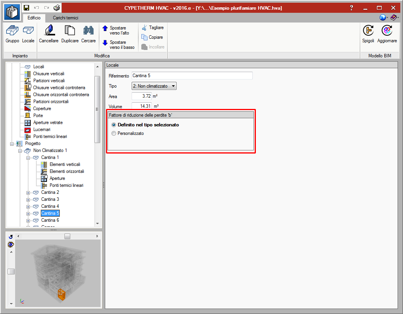Select Aperture vetrate in the tree

tap(48, 122)
